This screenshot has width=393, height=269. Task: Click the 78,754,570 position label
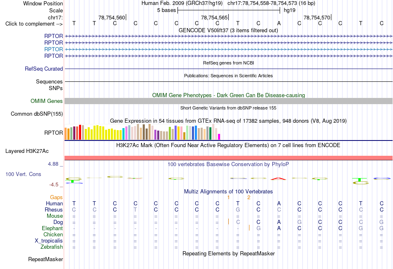tap(317, 17)
